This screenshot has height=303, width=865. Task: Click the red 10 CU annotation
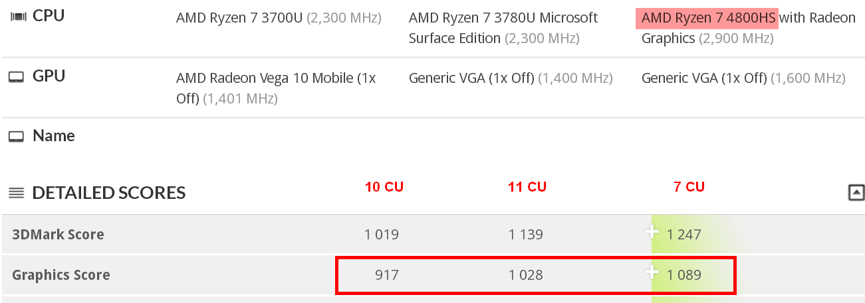pos(384,187)
